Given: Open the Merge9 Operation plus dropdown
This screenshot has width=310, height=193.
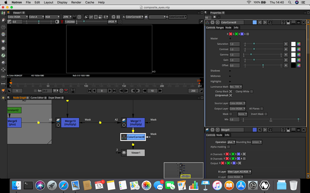Looking at the screenshot, I should 231,142.
